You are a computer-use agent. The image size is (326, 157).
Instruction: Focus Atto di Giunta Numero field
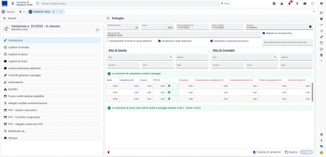123,65
